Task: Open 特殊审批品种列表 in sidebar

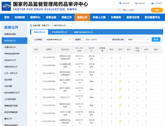Action: [x=12, y=54]
